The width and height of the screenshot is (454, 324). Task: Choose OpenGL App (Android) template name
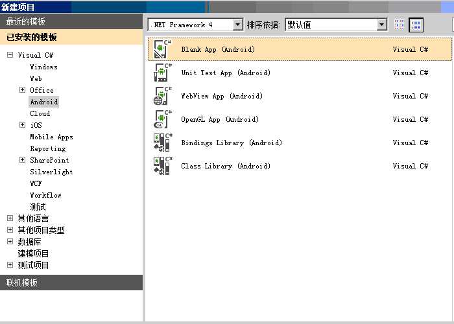tap(220, 119)
